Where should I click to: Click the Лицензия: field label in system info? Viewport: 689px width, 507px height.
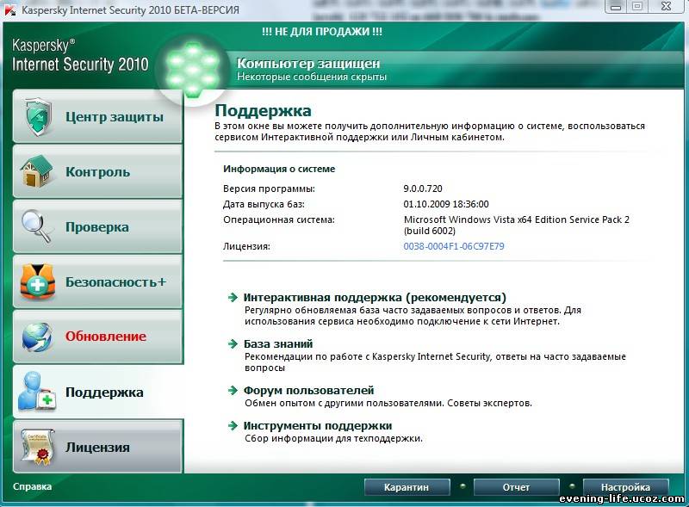pyautogui.click(x=246, y=246)
